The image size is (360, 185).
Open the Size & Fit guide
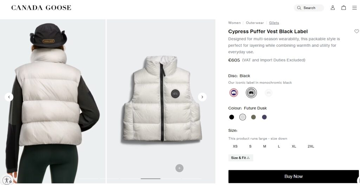click(x=240, y=158)
